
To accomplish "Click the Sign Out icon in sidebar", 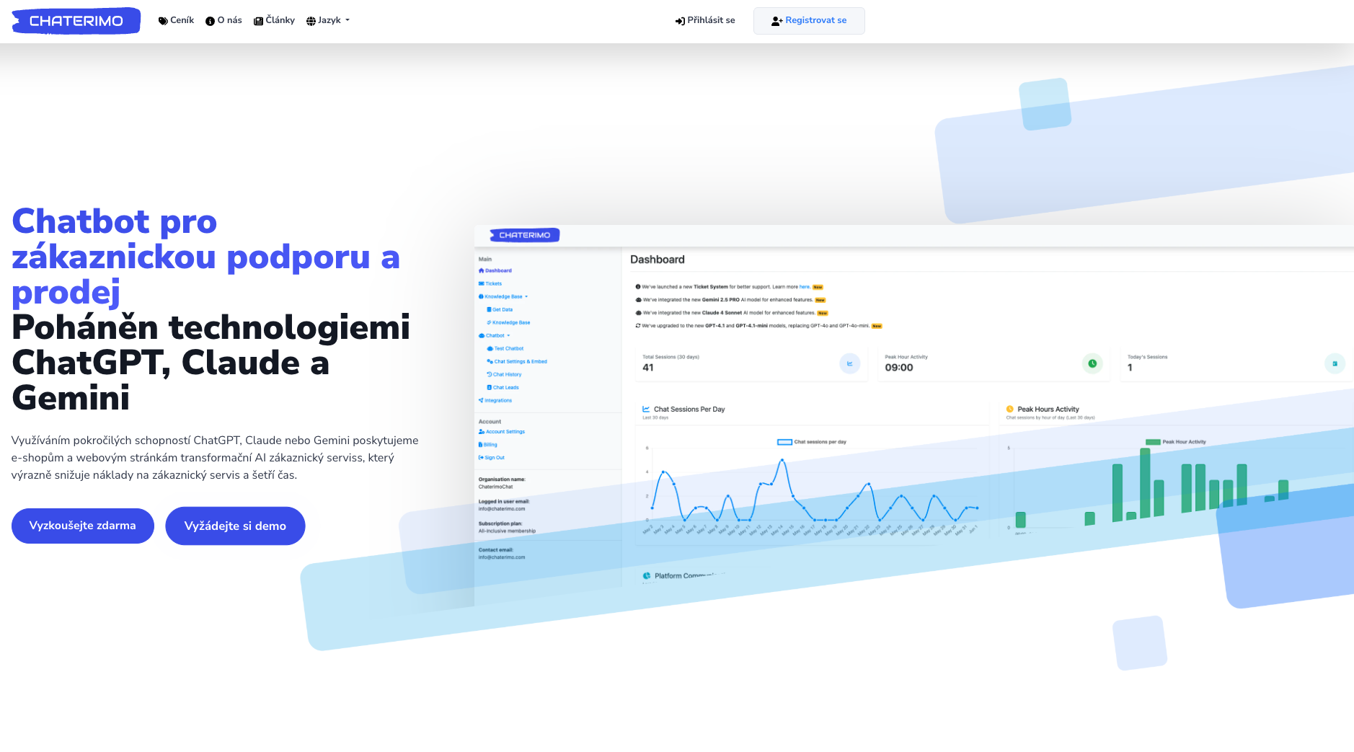I will 481,457.
